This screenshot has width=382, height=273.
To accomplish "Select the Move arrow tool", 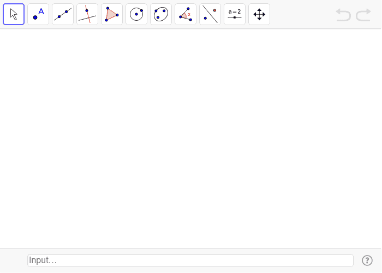I will (x=14, y=14).
